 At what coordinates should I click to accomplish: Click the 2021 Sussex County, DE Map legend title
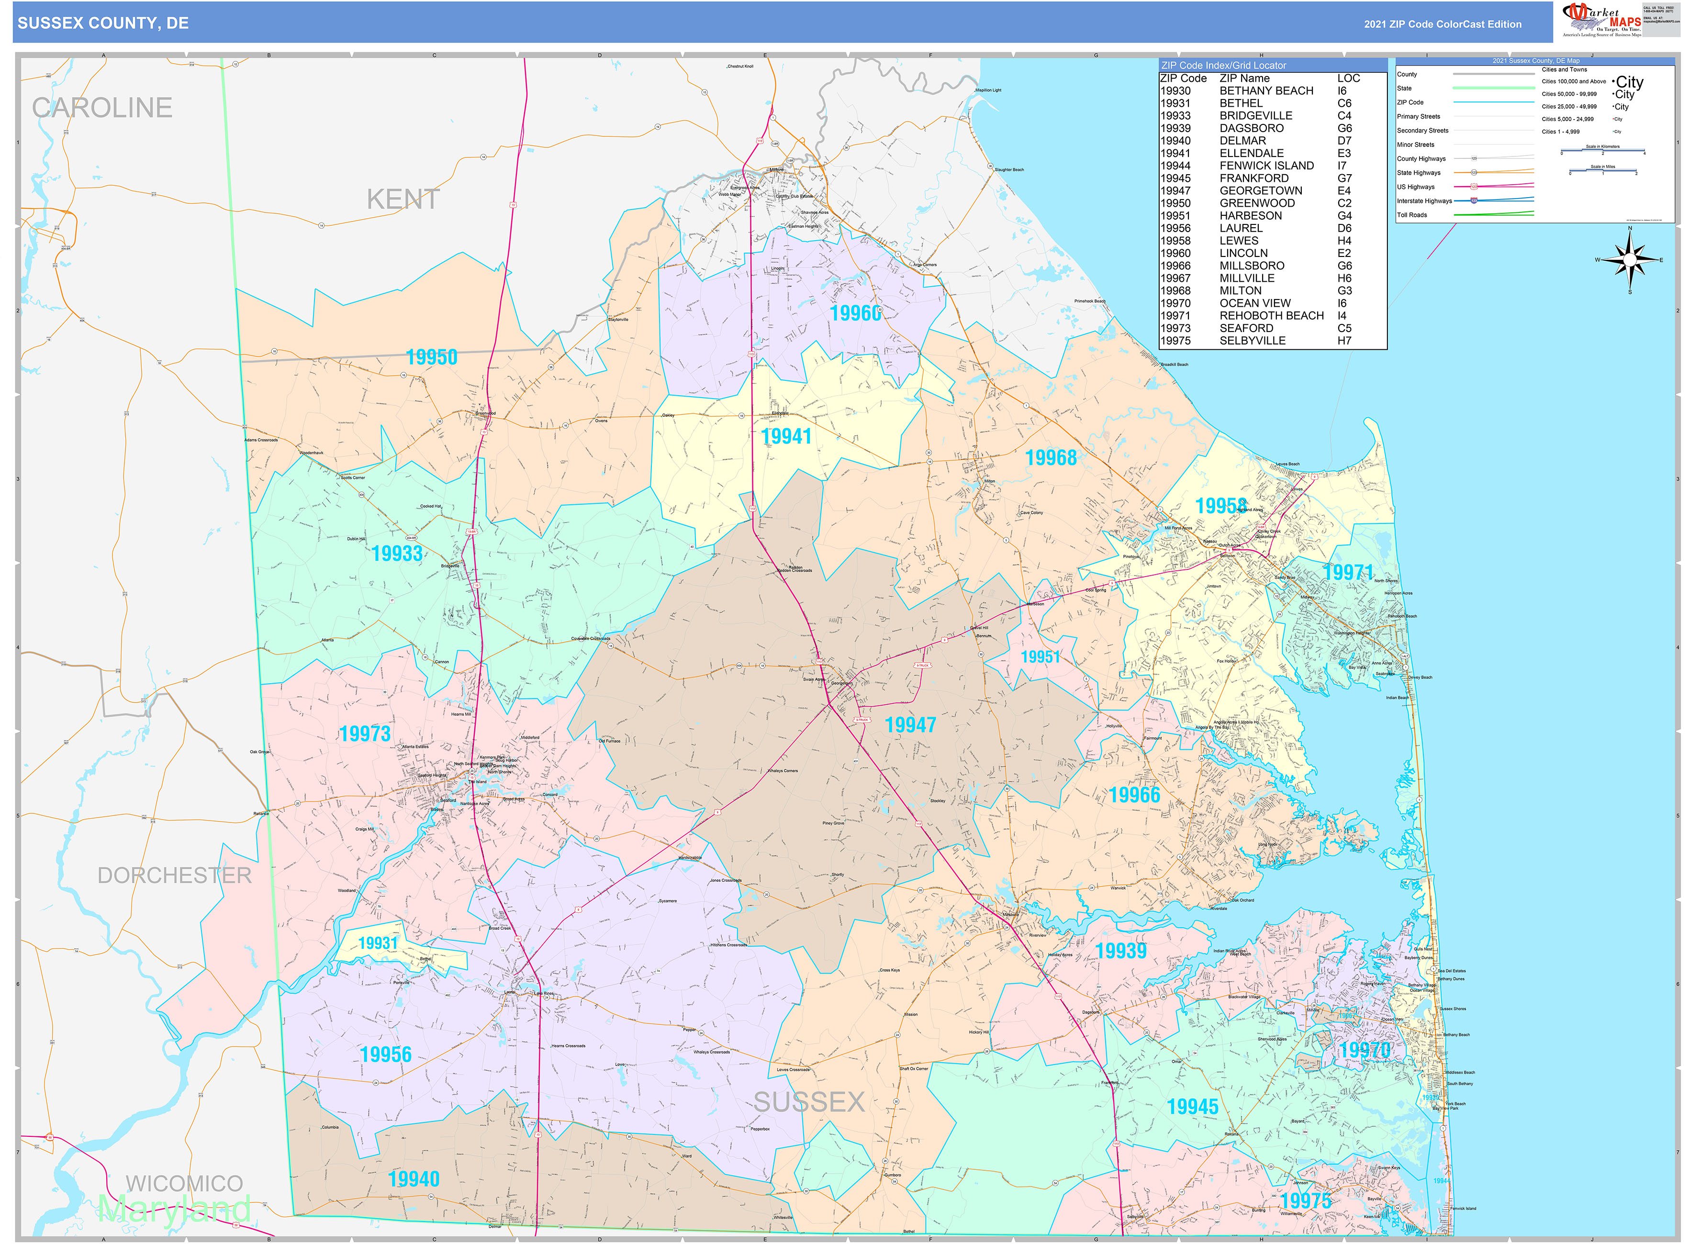[1536, 61]
